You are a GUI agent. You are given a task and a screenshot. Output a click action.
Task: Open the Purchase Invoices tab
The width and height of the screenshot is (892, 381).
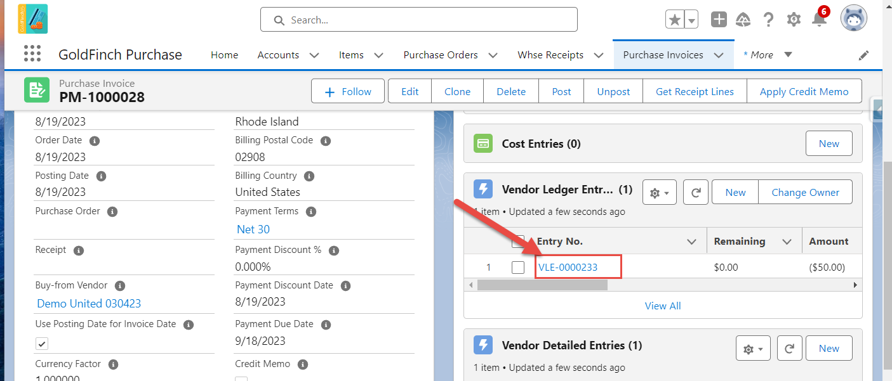pyautogui.click(x=663, y=55)
